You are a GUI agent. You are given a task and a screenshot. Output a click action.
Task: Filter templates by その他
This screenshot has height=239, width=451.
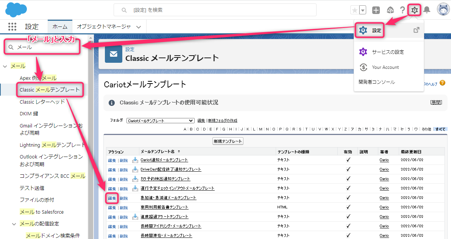click(426, 129)
